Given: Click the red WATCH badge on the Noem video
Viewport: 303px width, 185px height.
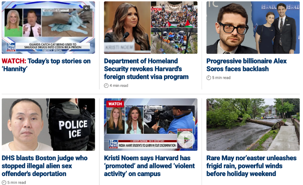Looking at the screenshot, I should point(115,104).
